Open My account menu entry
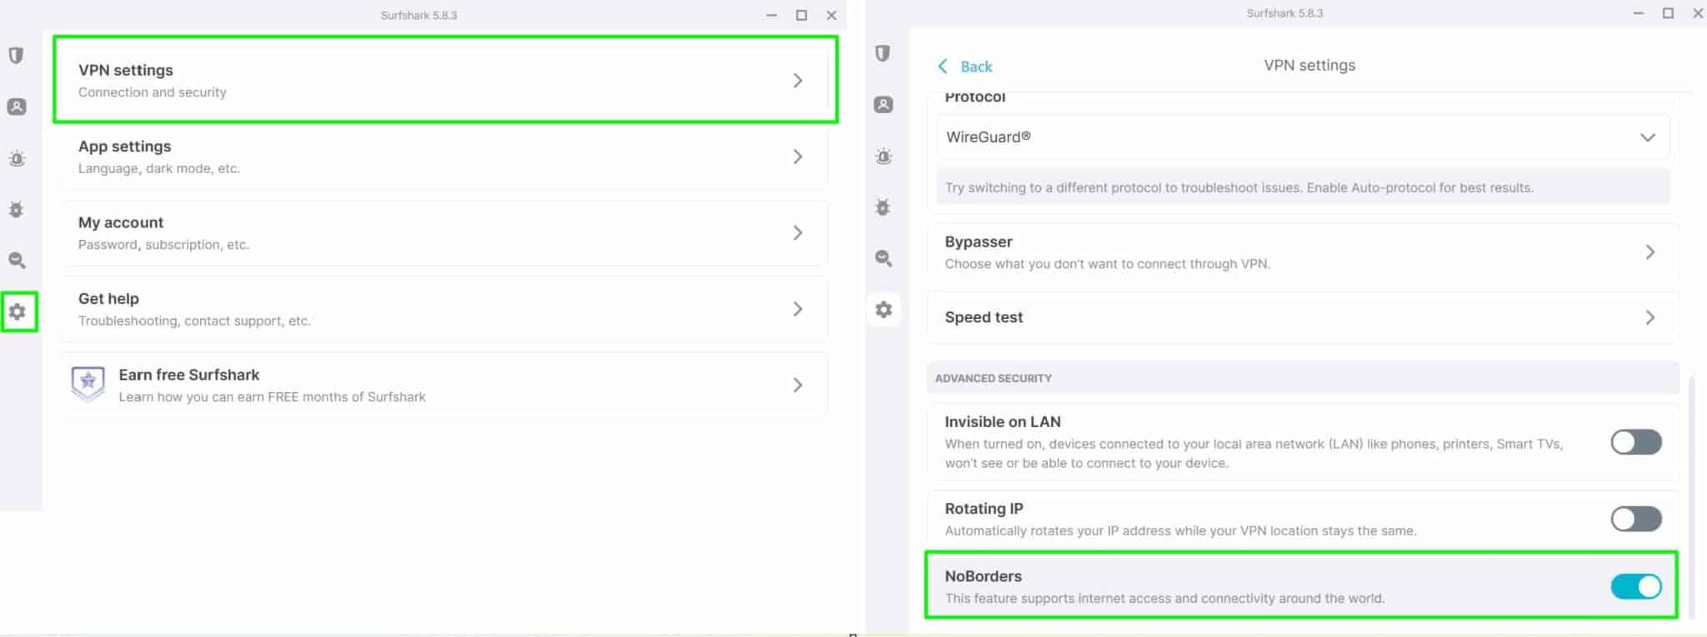Viewport: 1707px width, 637px height. click(444, 232)
